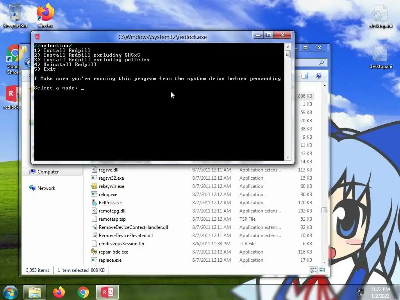This screenshot has height=300, width=400.
Task: Click Explorer file list scroll up arrow
Action: coord(325,86)
